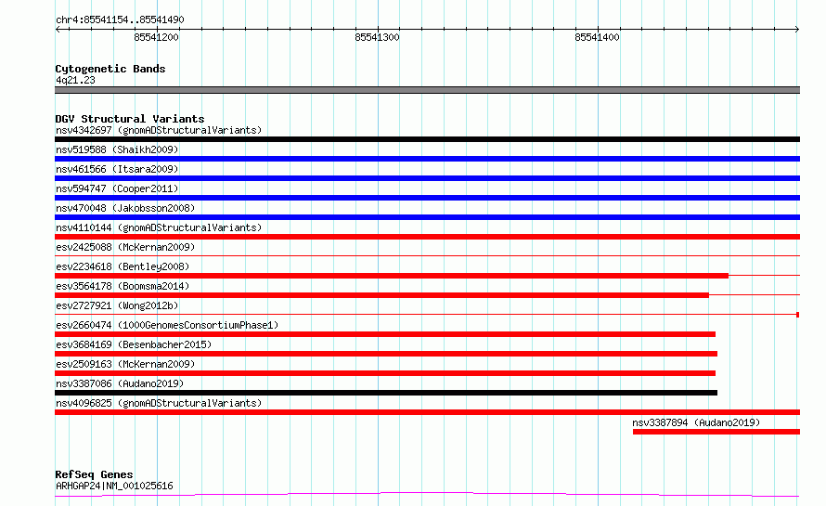Click the red bar under nsv4110144
826x506 pixels.
(427, 237)
